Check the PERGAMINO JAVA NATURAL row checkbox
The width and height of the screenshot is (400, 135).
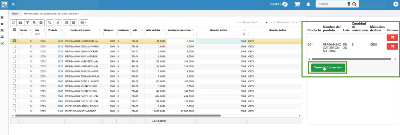coord(14,56)
